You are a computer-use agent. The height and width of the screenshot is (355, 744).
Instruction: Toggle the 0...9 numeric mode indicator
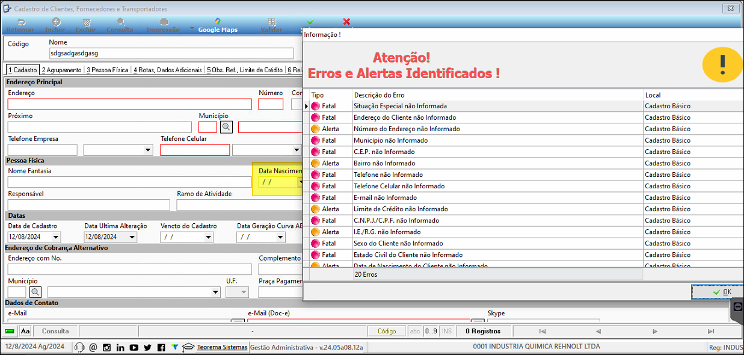pyautogui.click(x=431, y=331)
